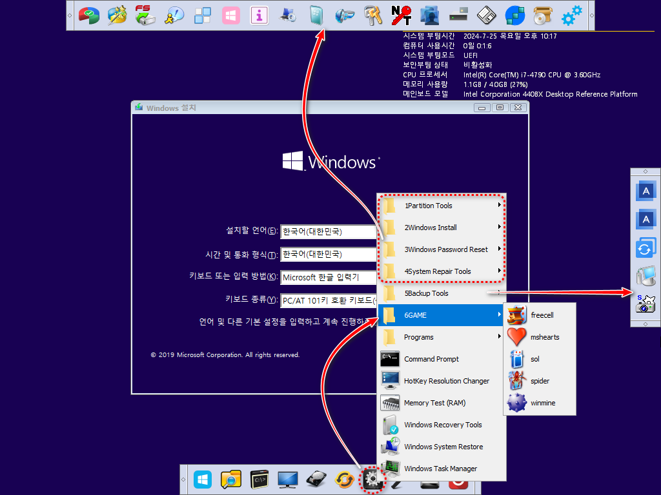Click the orange refresh arrows dock icon

(345, 480)
